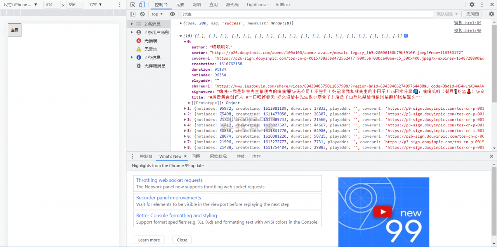Expand the [[Prototype]]: Object entry
This screenshot has height=247, width=497.
tap(189, 103)
